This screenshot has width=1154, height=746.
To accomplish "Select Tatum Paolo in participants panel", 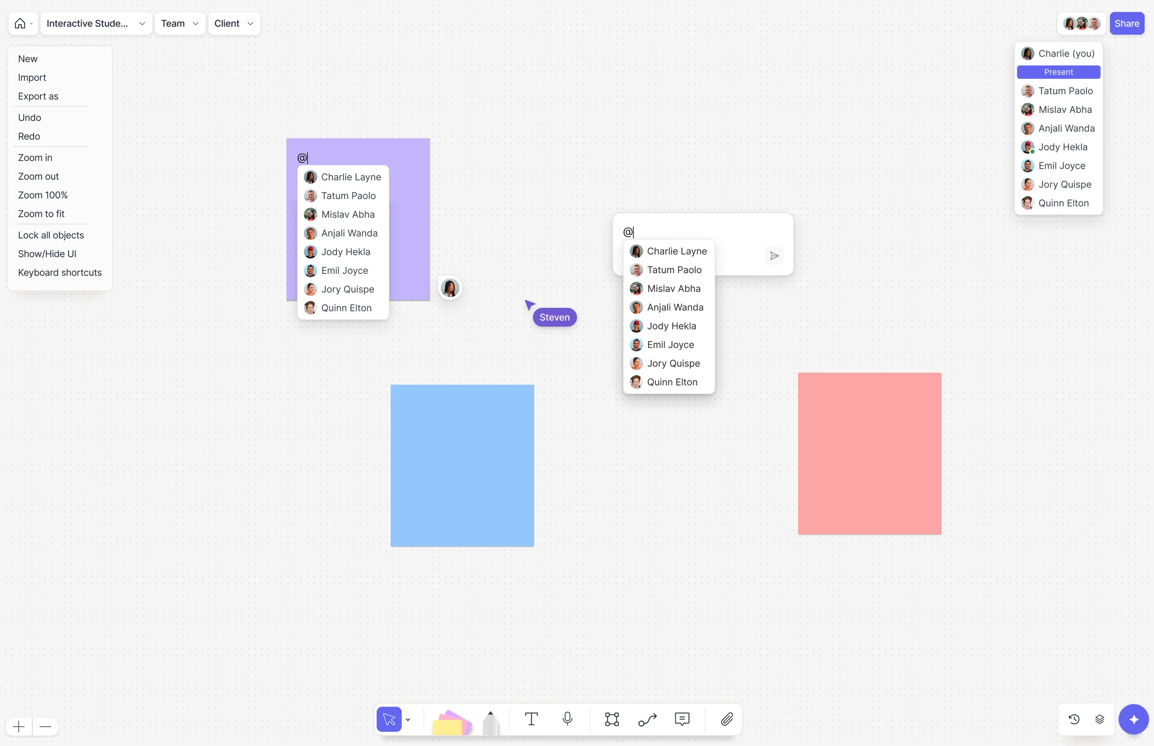I will pyautogui.click(x=1058, y=90).
